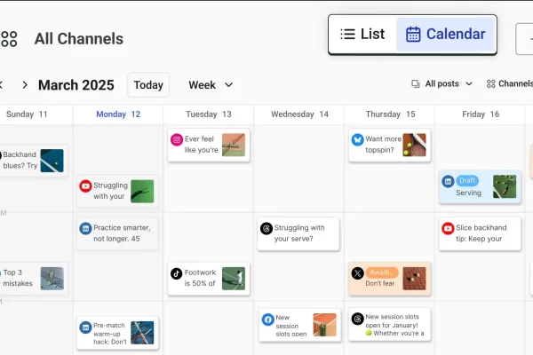This screenshot has width=533, height=355.
Task: Select the Monday 12 column header
Action: tap(118, 114)
